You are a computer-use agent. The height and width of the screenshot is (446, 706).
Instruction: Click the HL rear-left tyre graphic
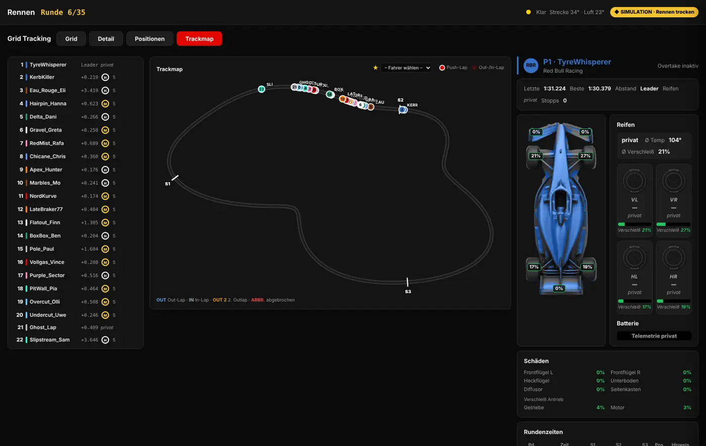click(x=634, y=257)
